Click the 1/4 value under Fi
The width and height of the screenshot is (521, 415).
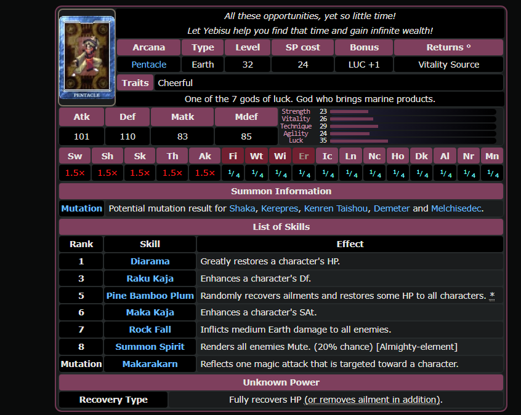pos(233,173)
